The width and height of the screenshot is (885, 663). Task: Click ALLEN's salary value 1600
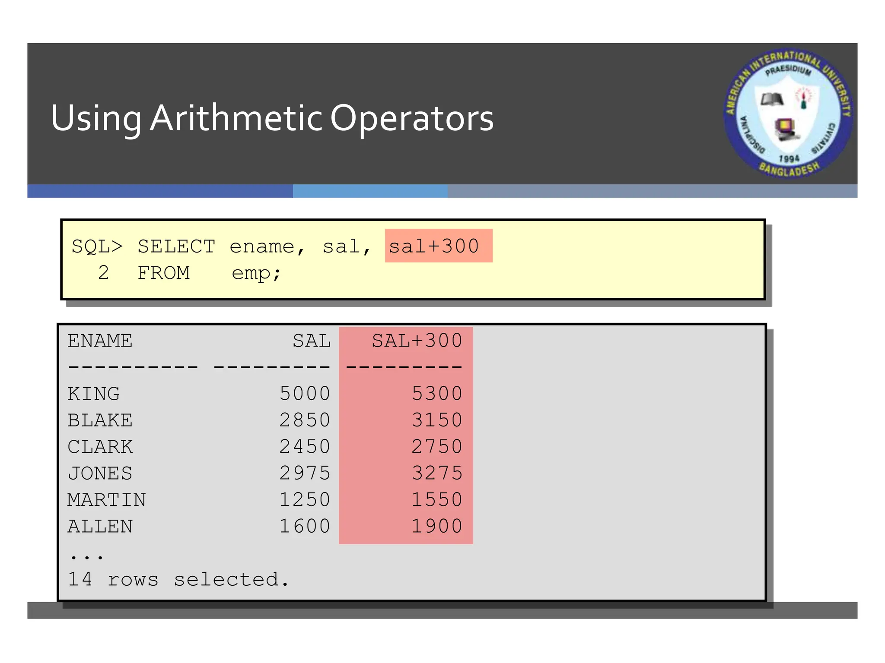(x=305, y=526)
